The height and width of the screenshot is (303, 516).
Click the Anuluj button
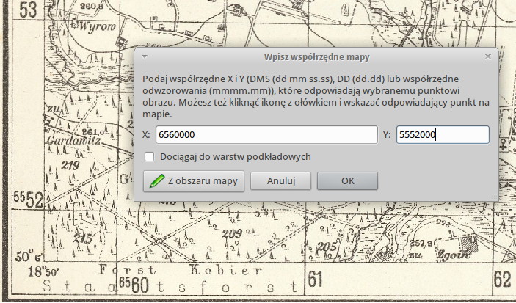coord(280,181)
